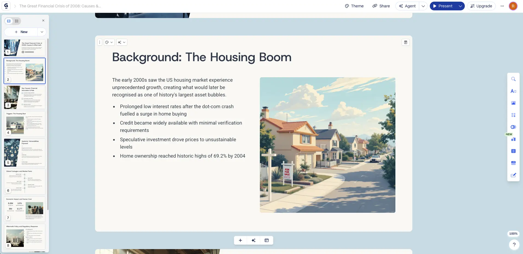Click bullet about speculative investment

pyautogui.click(x=178, y=143)
